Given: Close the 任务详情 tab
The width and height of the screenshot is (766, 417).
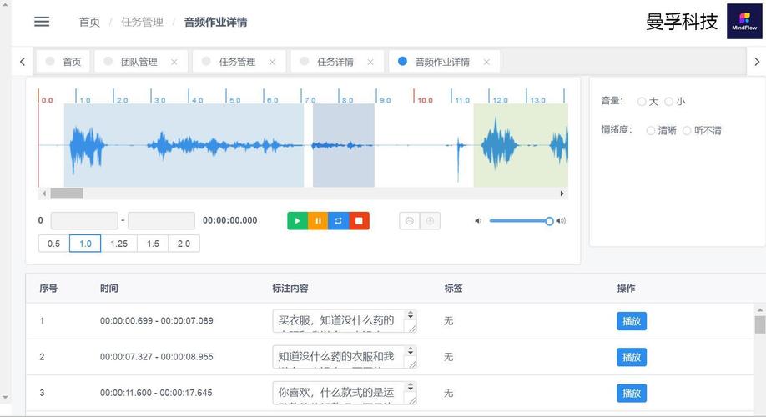Looking at the screenshot, I should pos(370,62).
